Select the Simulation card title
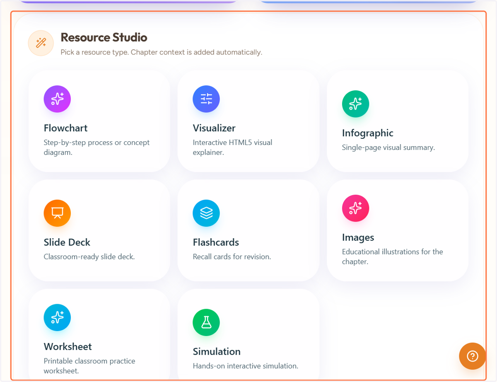Image resolution: width=497 pixels, height=382 pixels. [217, 352]
